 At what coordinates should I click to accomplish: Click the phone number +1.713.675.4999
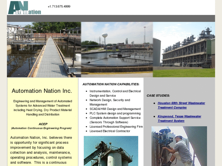59,6
